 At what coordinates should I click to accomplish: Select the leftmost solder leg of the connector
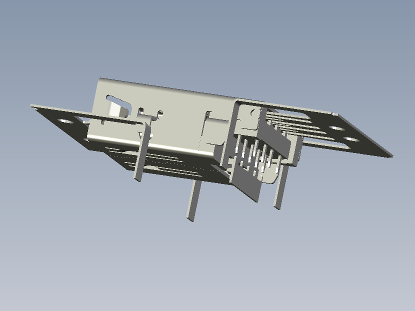click(x=141, y=152)
